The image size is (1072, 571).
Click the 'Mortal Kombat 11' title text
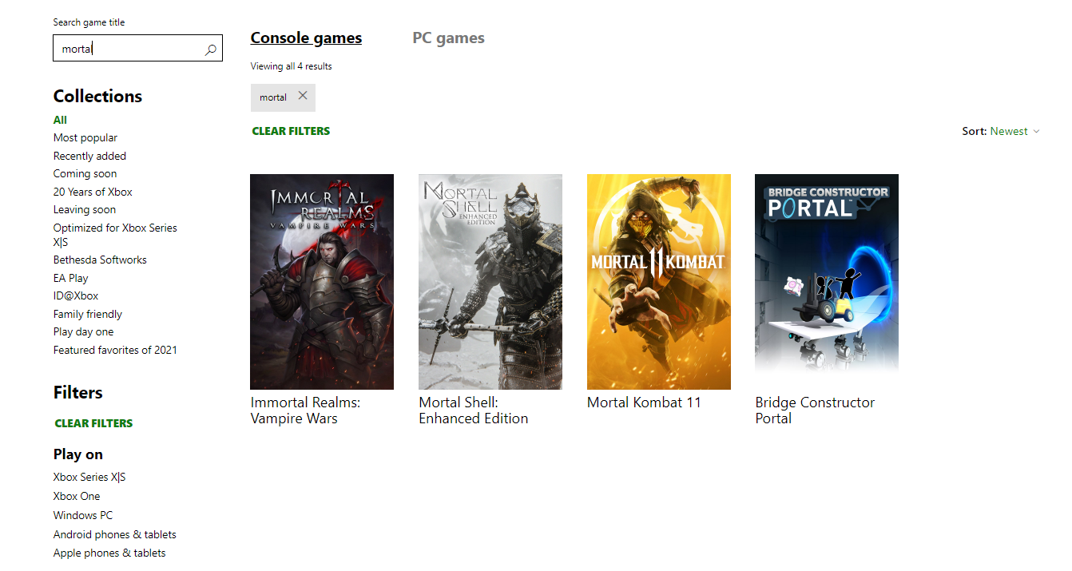tap(644, 402)
